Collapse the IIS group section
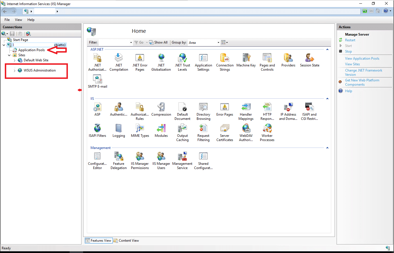Image resolution: width=394 pixels, height=253 pixels. [327, 99]
